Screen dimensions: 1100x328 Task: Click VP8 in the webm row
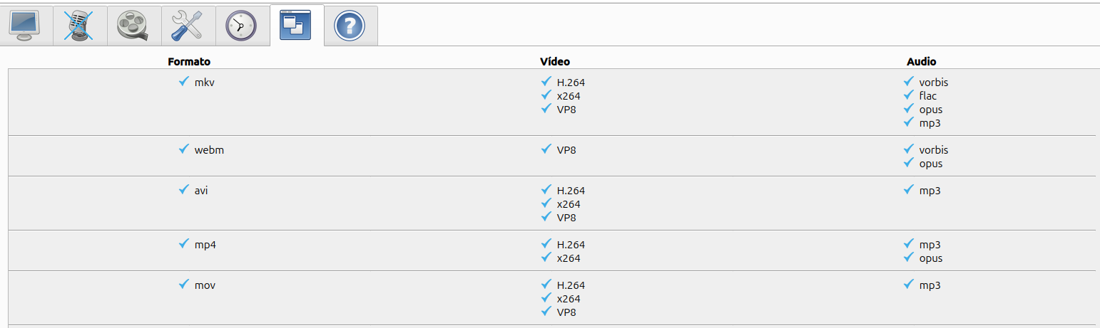tap(566, 150)
